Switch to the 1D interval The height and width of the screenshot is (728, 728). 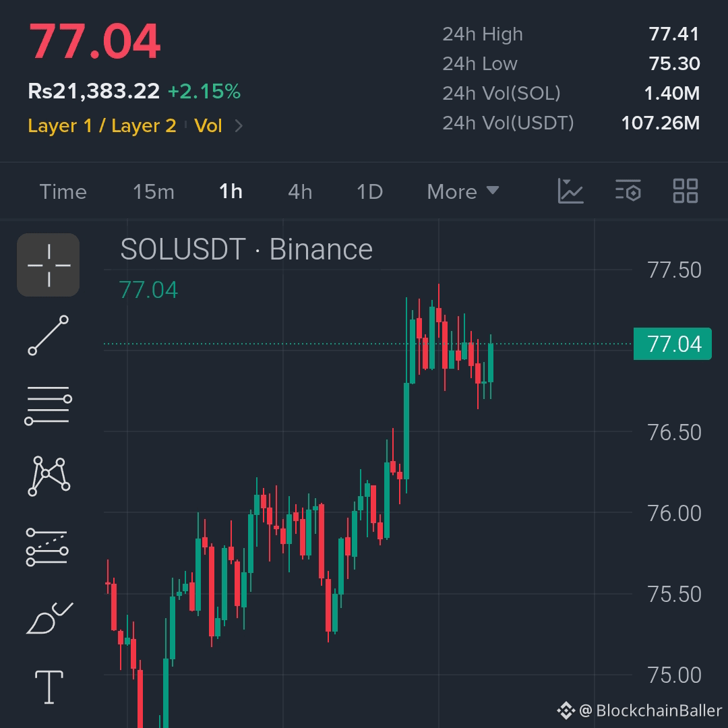pos(369,191)
